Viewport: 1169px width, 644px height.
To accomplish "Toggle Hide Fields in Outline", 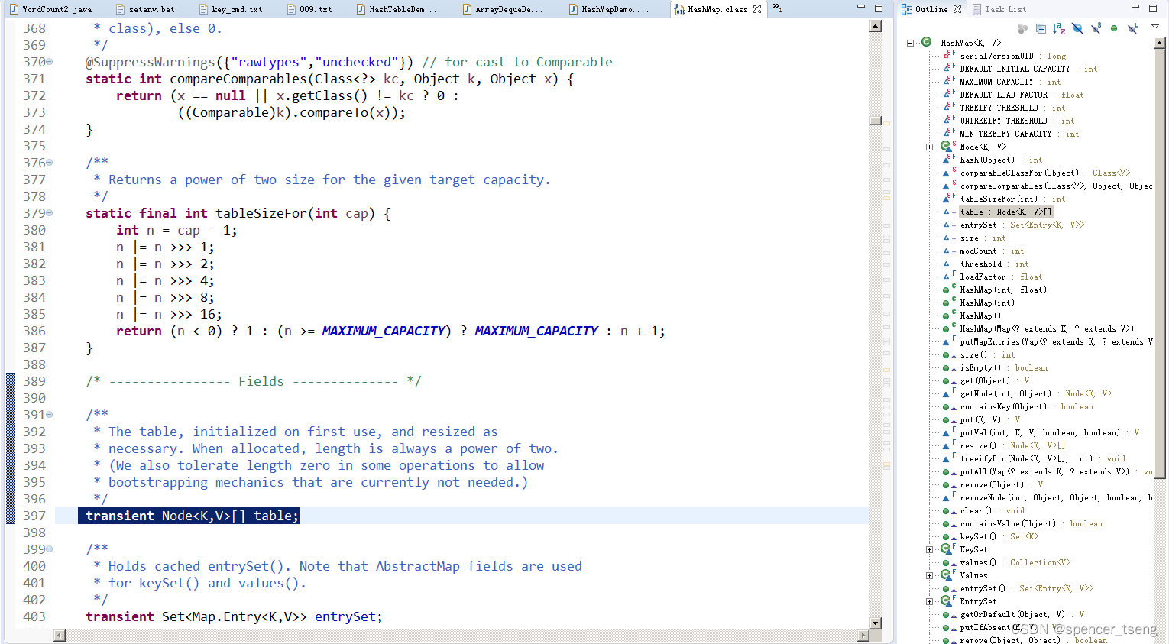I will [1077, 28].
